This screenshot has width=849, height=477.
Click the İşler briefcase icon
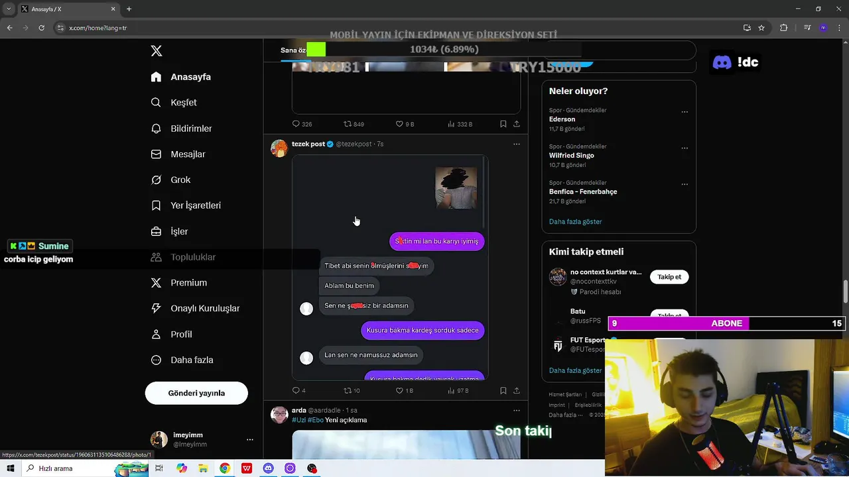(x=156, y=232)
